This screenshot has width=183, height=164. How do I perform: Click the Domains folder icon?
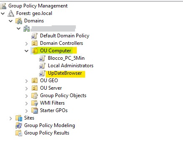19,21
